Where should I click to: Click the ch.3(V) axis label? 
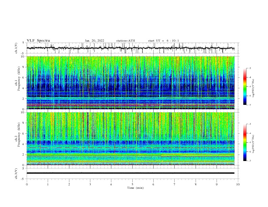pos(16,174)
